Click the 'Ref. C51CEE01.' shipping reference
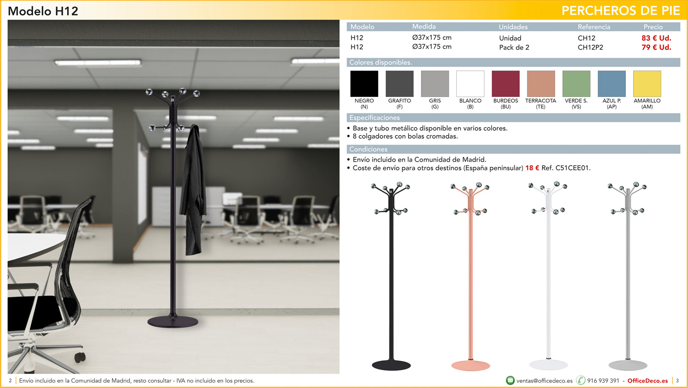Image resolution: width=688 pixels, height=388 pixels. (x=566, y=168)
